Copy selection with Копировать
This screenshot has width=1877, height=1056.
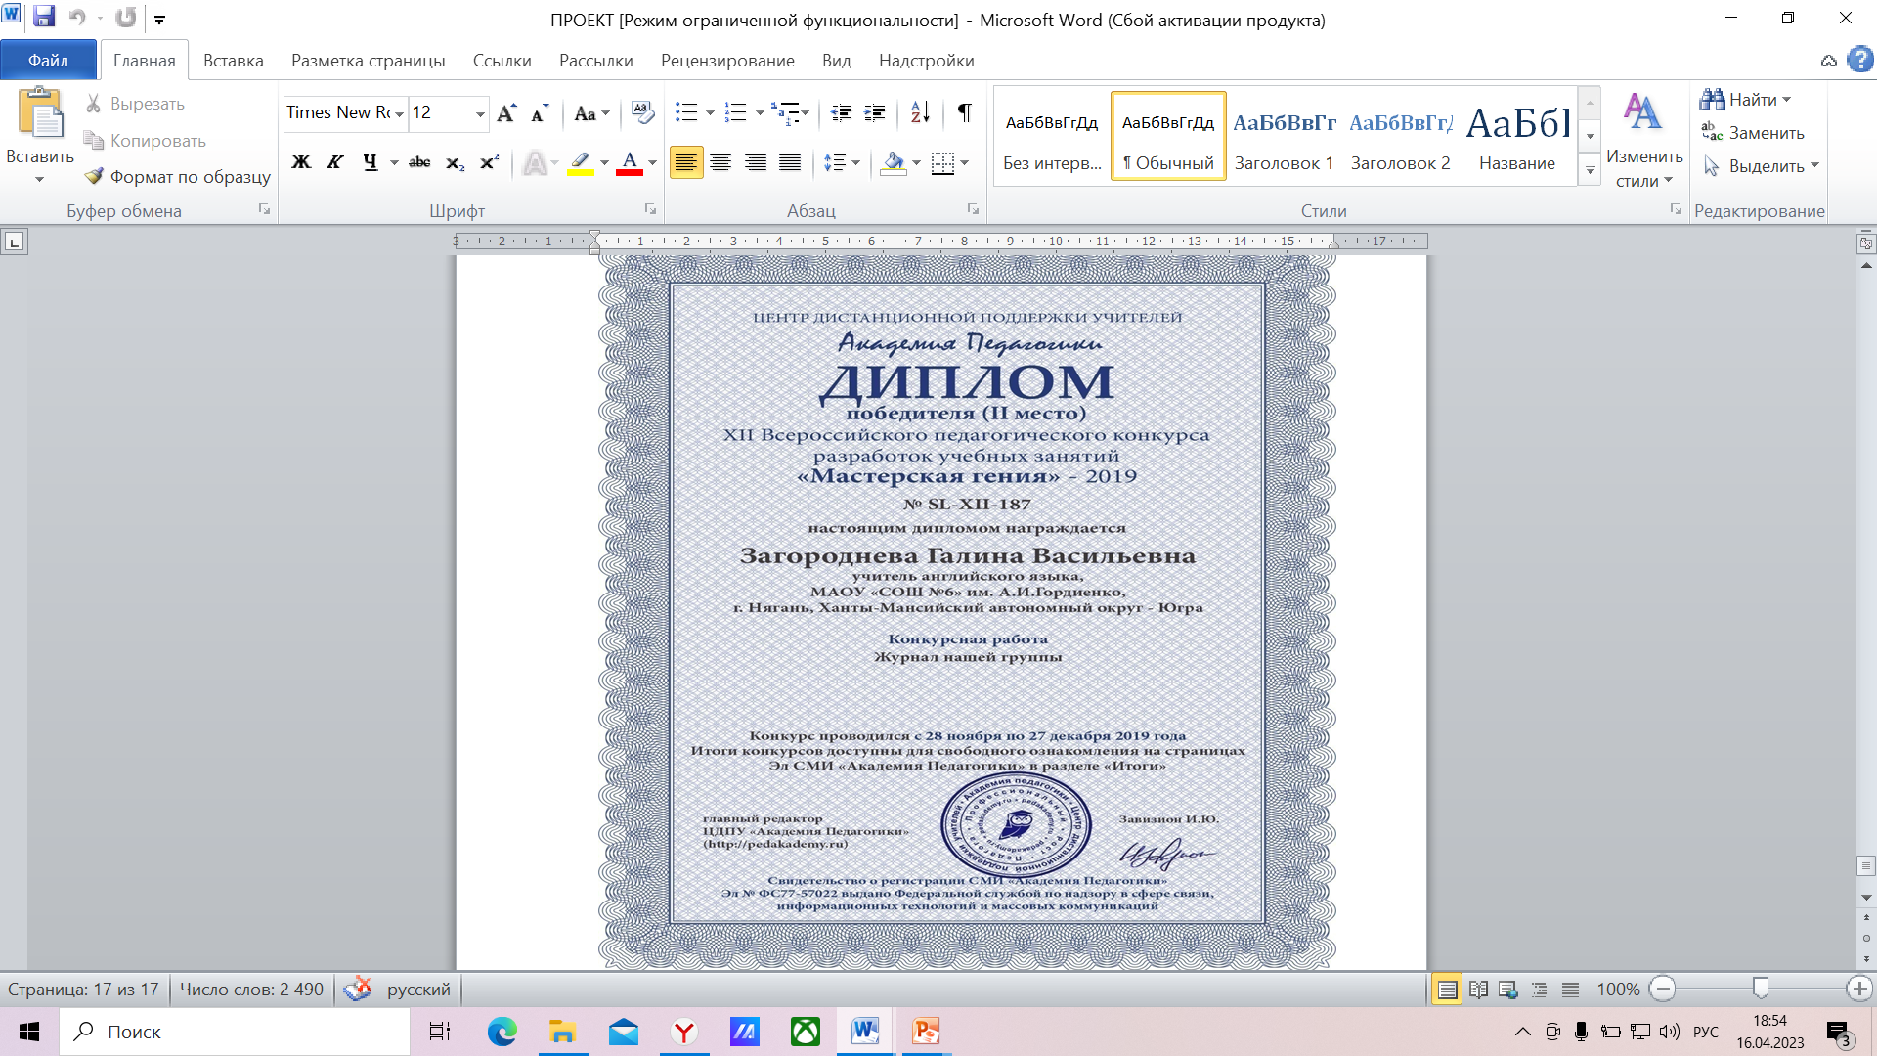point(146,141)
